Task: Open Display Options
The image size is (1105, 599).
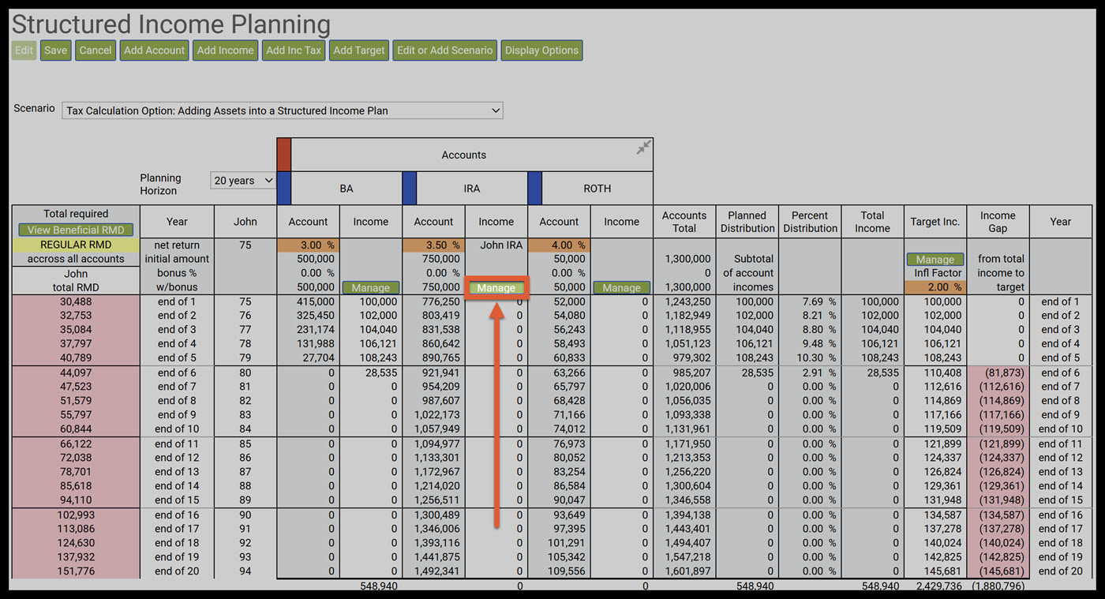Action: [541, 51]
